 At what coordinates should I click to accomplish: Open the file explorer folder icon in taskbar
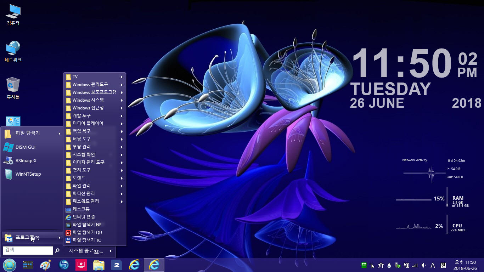click(x=99, y=265)
